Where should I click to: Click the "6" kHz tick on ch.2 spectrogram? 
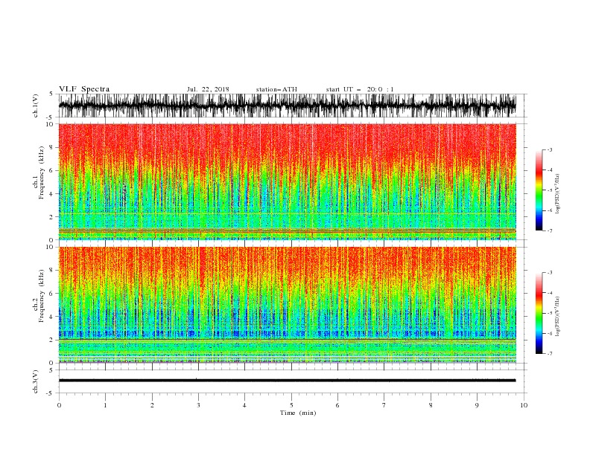[51, 294]
